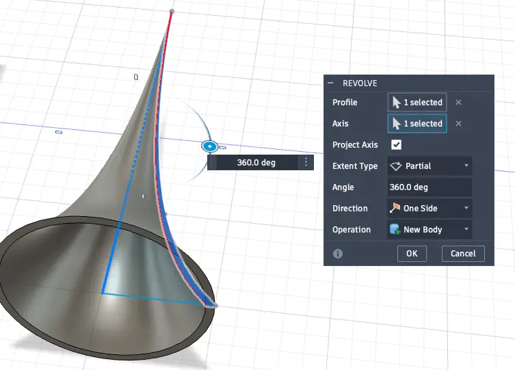Open the Direction dropdown
515x370 pixels.
click(430, 208)
